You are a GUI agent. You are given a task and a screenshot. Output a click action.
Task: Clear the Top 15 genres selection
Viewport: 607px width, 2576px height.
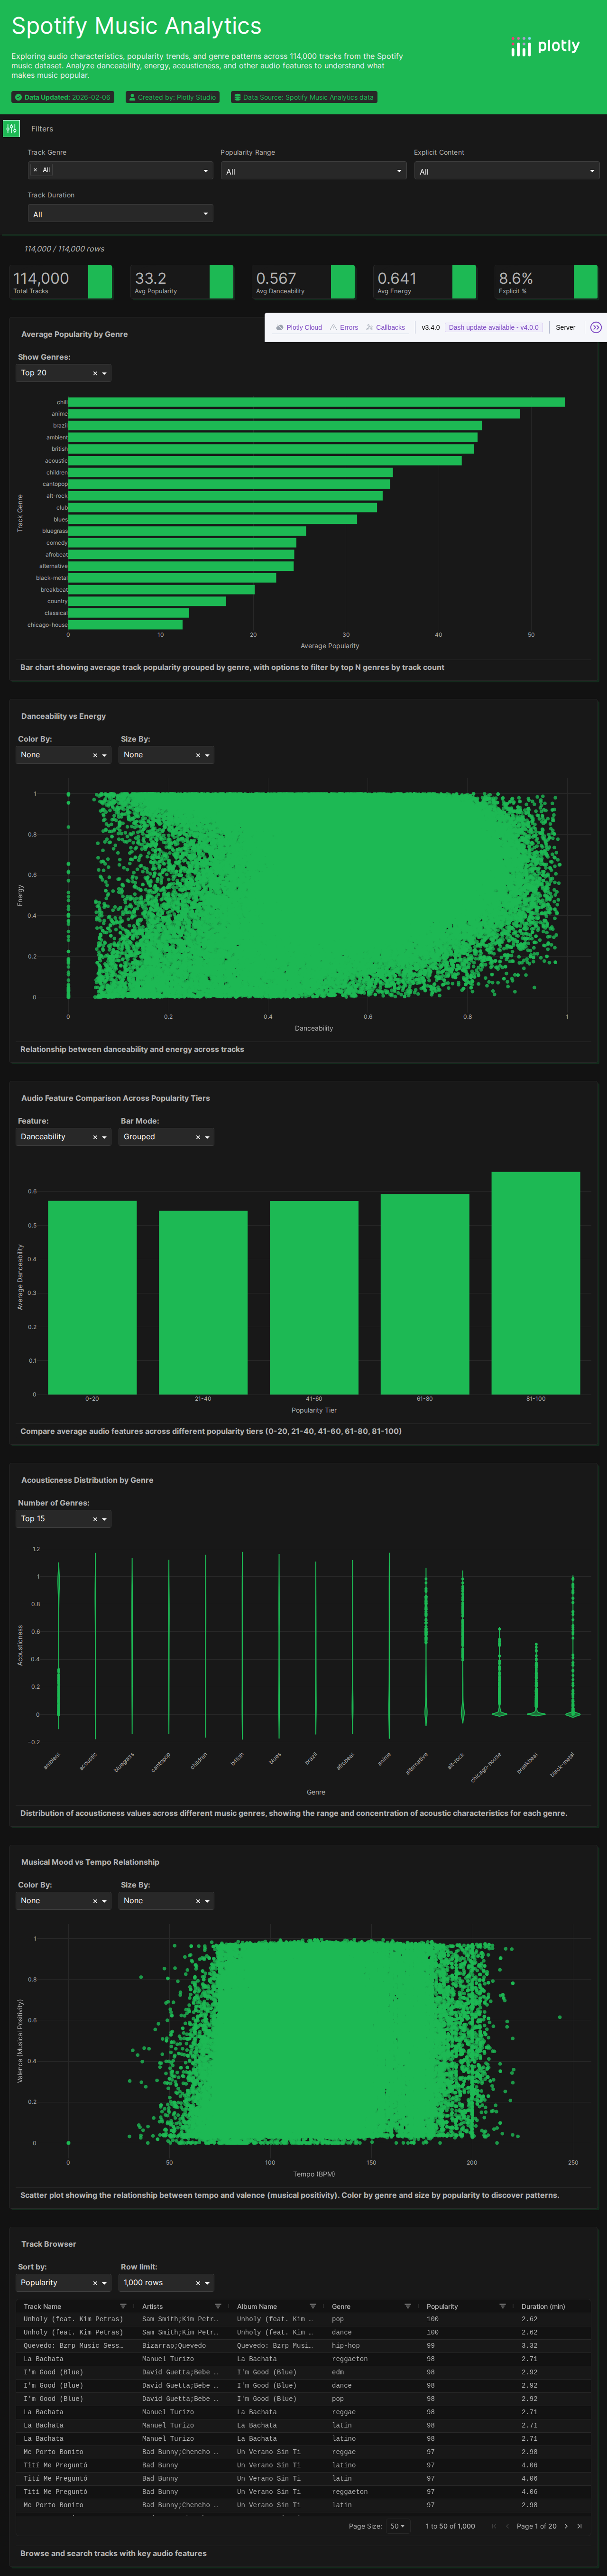95,1519
